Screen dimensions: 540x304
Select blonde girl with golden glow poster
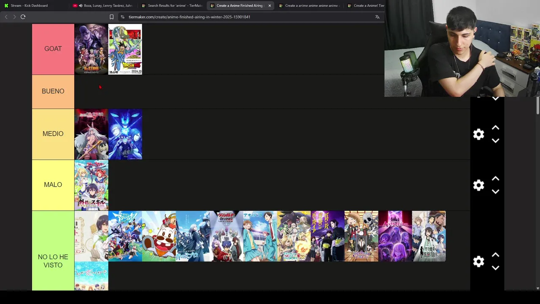pyautogui.click(x=294, y=236)
